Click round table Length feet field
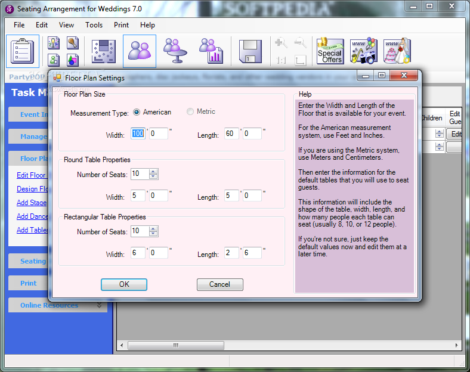 tap(231, 196)
